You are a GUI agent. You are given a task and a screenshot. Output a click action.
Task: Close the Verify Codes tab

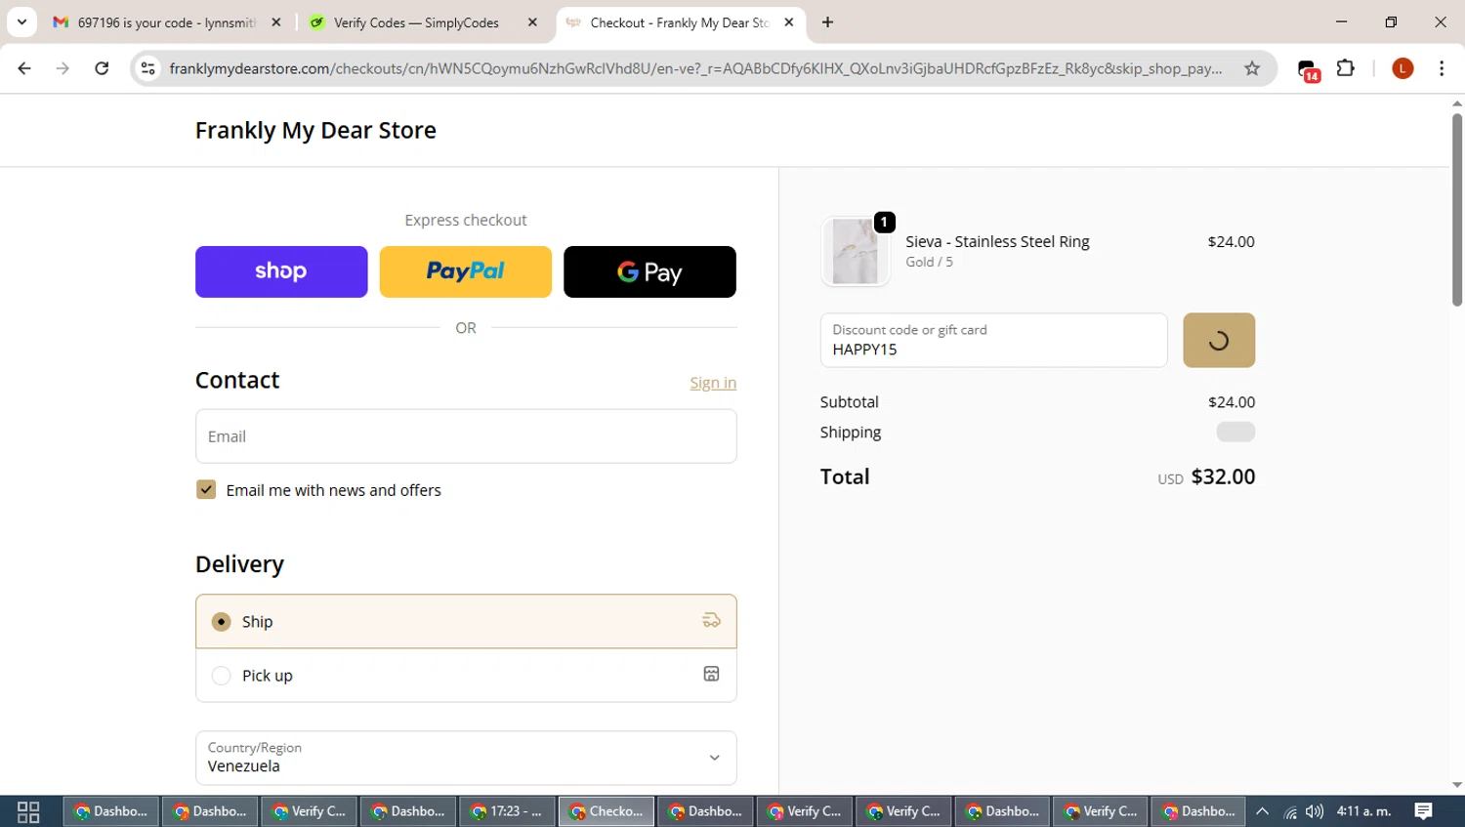pyautogui.click(x=532, y=22)
